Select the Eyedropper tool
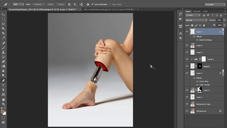The width and height of the screenshot is (227, 128). [x=3, y=38]
